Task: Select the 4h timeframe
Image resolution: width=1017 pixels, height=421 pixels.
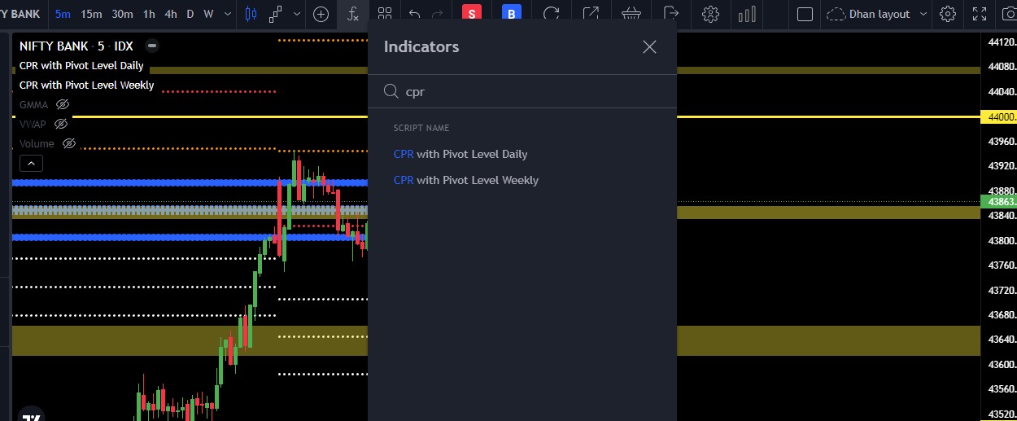Action: point(170,14)
